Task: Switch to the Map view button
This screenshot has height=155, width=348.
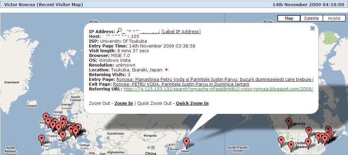Action: pos(289,18)
